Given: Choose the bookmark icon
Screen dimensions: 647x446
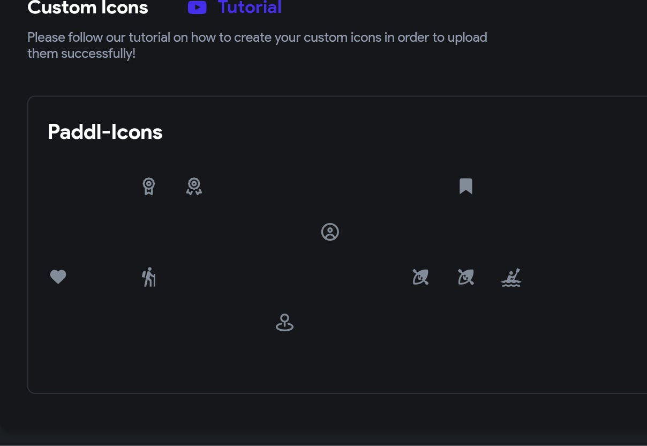Looking at the screenshot, I should click(x=466, y=187).
